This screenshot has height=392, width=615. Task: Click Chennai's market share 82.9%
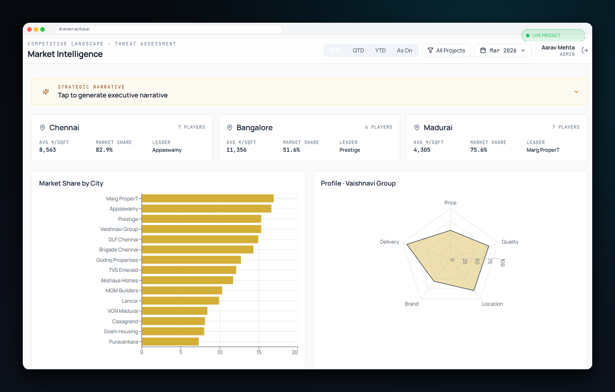(x=104, y=150)
